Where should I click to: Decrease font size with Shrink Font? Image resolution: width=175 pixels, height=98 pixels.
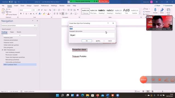point(42,10)
